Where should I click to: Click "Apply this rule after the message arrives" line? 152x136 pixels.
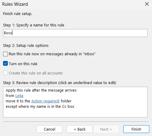[x=41, y=90]
